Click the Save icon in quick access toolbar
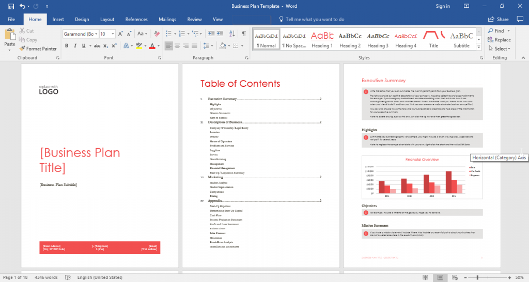 pos(11,6)
